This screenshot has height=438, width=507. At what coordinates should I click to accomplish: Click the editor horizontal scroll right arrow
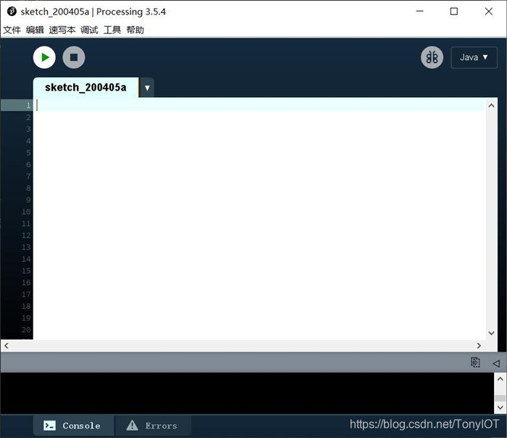point(479,345)
